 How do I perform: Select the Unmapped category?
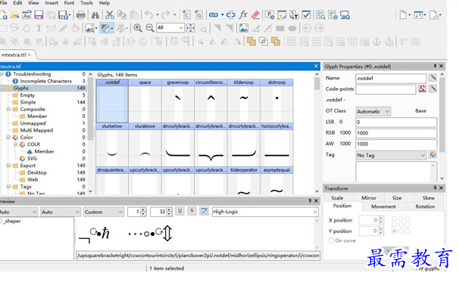33,123
